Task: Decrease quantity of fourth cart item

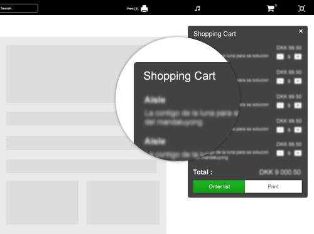Action: [x=280, y=130]
